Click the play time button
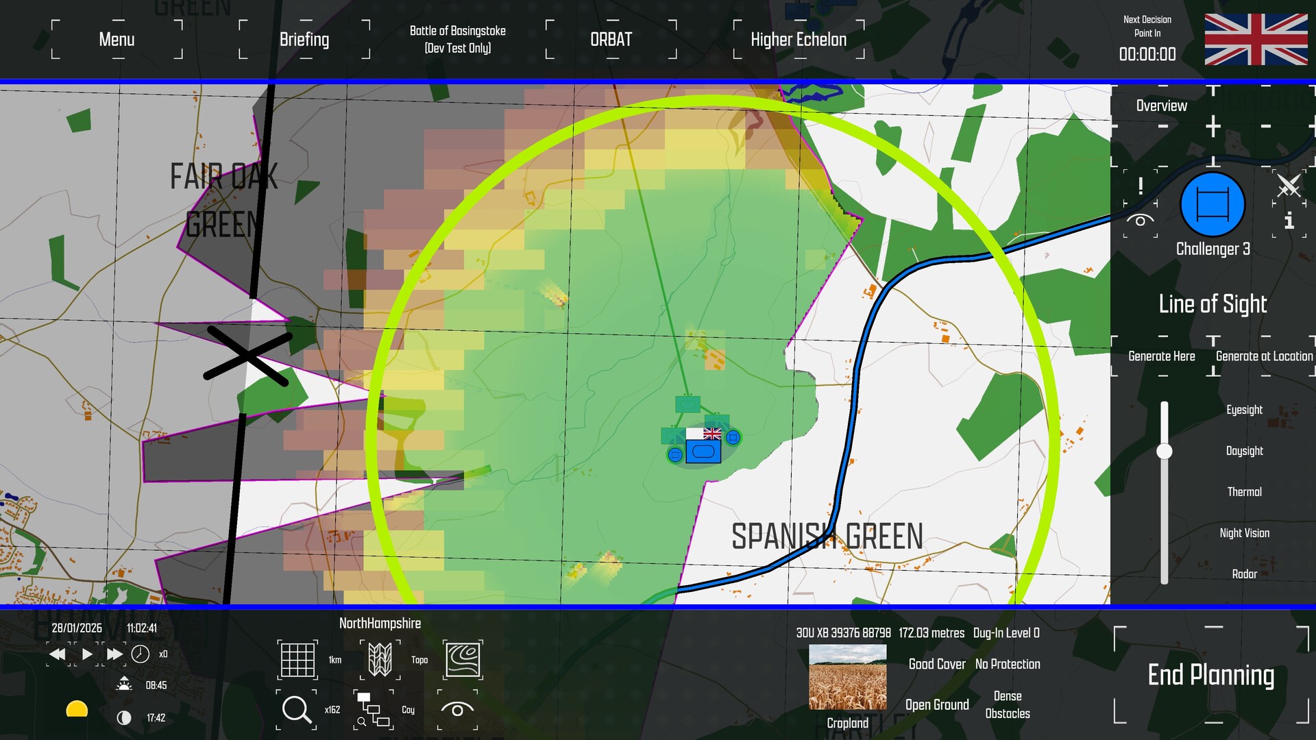 [x=87, y=654]
